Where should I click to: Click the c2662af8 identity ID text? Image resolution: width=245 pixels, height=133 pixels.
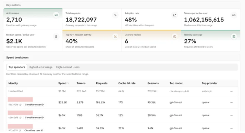13,118
